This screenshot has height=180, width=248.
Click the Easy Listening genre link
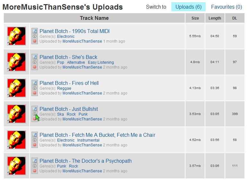point(101,62)
